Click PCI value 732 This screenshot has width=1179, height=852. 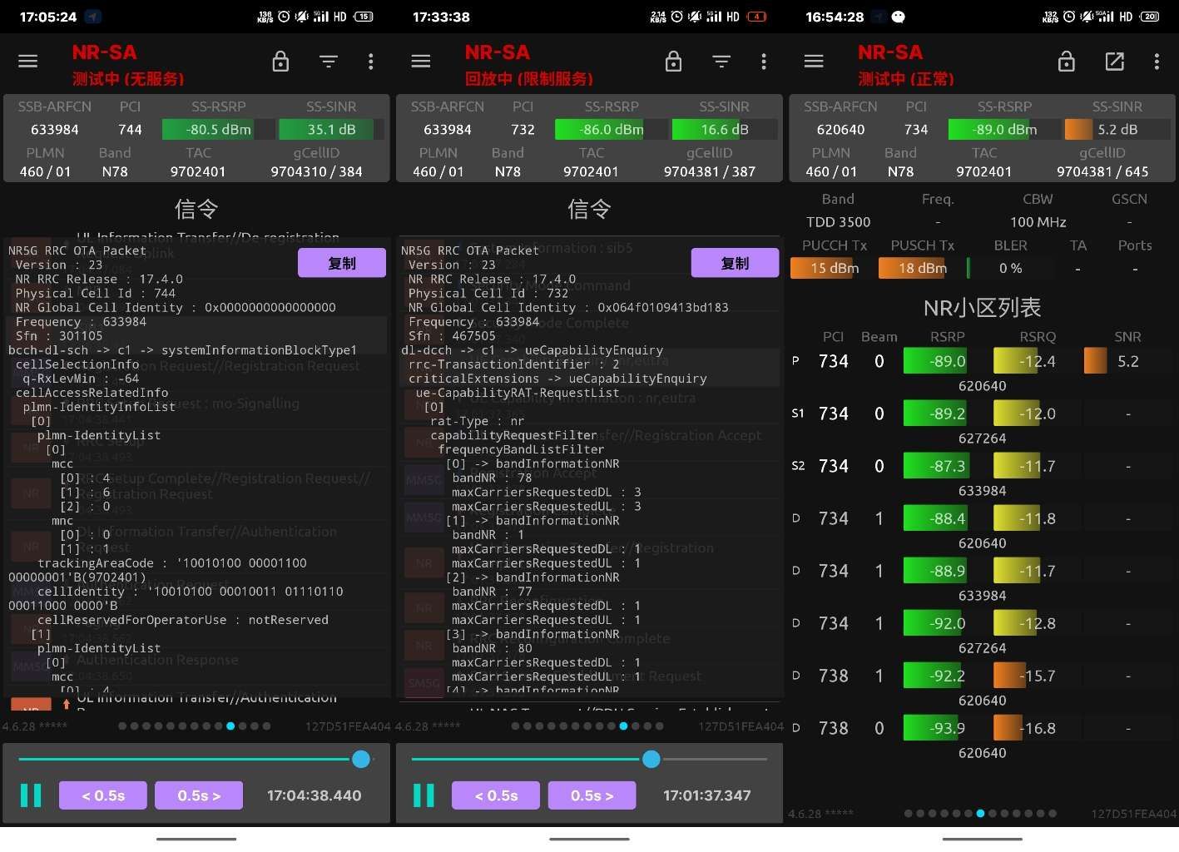[523, 129]
